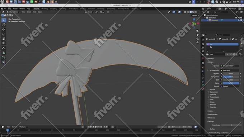Click the blue Z axis gizmo handle
The height and width of the screenshot is (137, 244).
194,19
